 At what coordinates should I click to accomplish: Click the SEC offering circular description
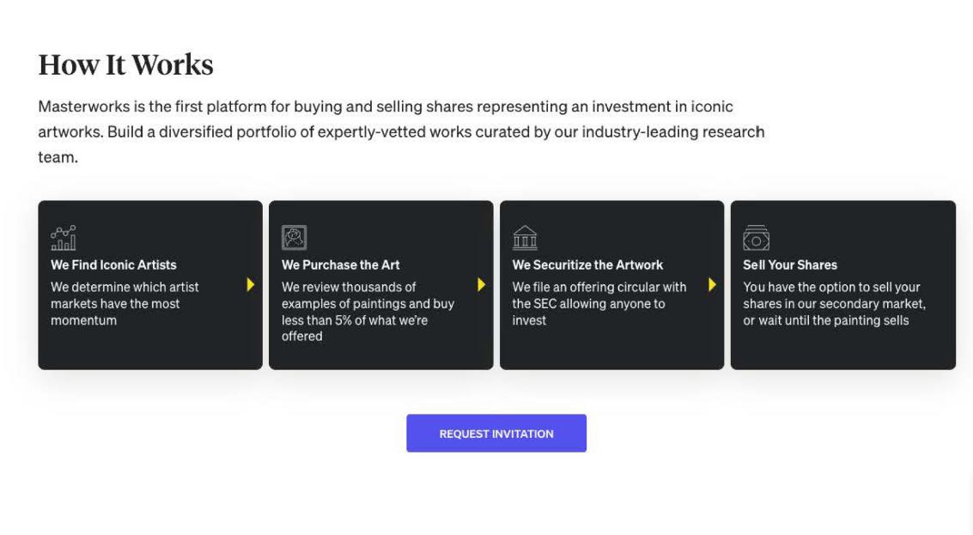(599, 303)
